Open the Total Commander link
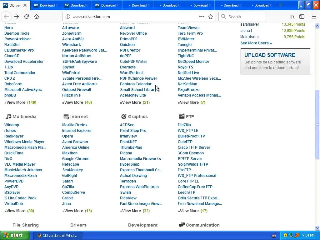The width and height of the screenshot is (320, 240). click(20, 72)
